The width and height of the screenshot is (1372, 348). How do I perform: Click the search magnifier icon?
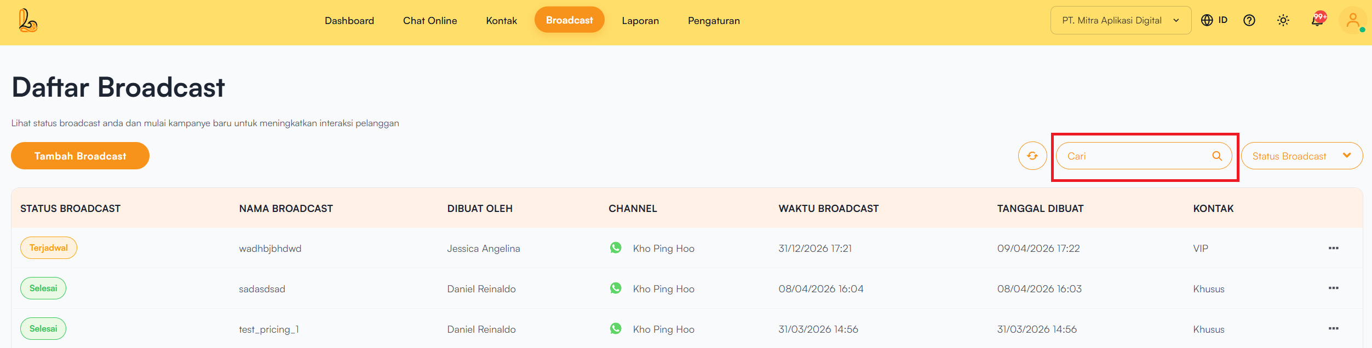tap(1217, 156)
